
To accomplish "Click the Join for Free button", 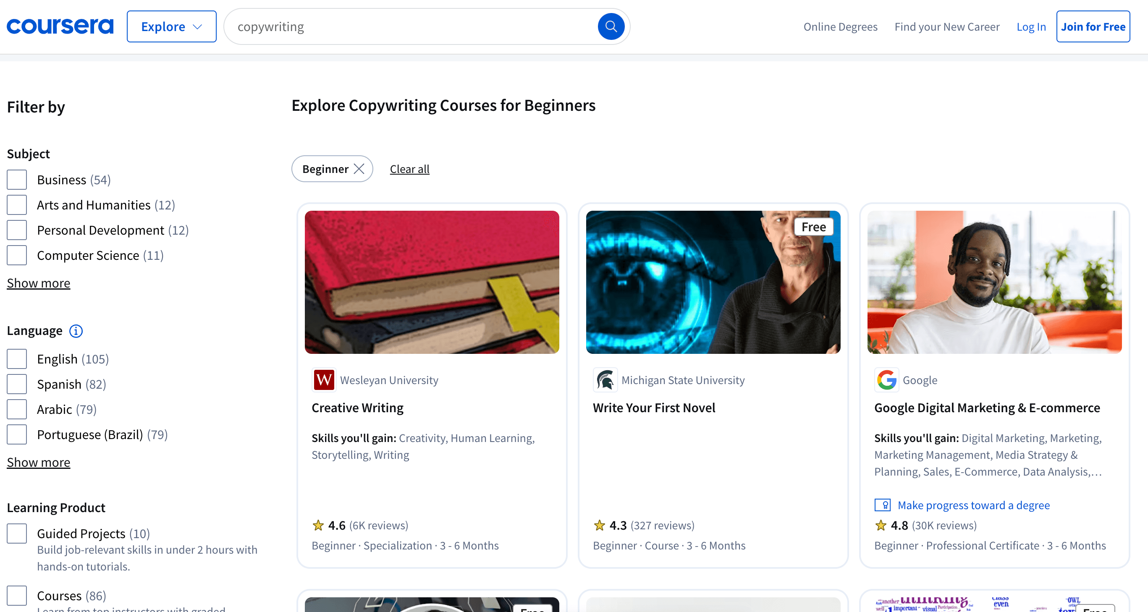I will coord(1093,27).
